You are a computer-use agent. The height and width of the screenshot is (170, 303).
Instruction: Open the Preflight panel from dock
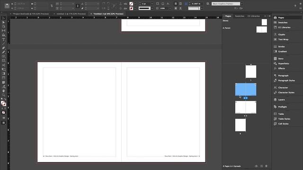click(x=282, y=107)
